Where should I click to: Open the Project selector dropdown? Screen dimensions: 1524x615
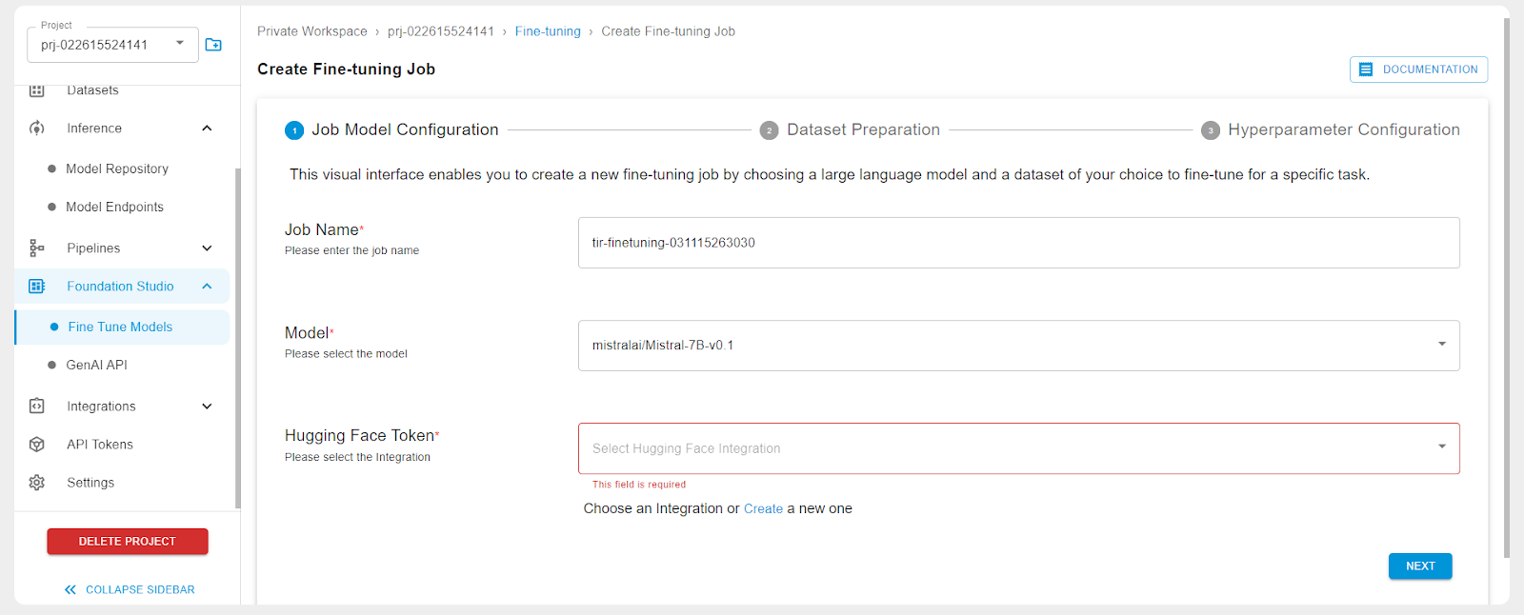click(112, 45)
